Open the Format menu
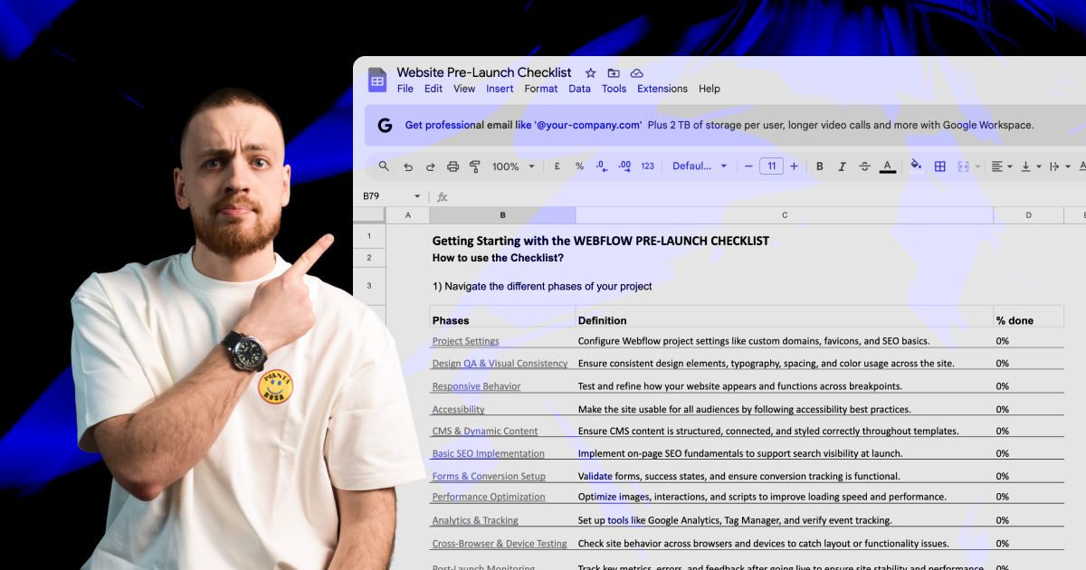Screen dimensions: 1086x570 point(541,89)
